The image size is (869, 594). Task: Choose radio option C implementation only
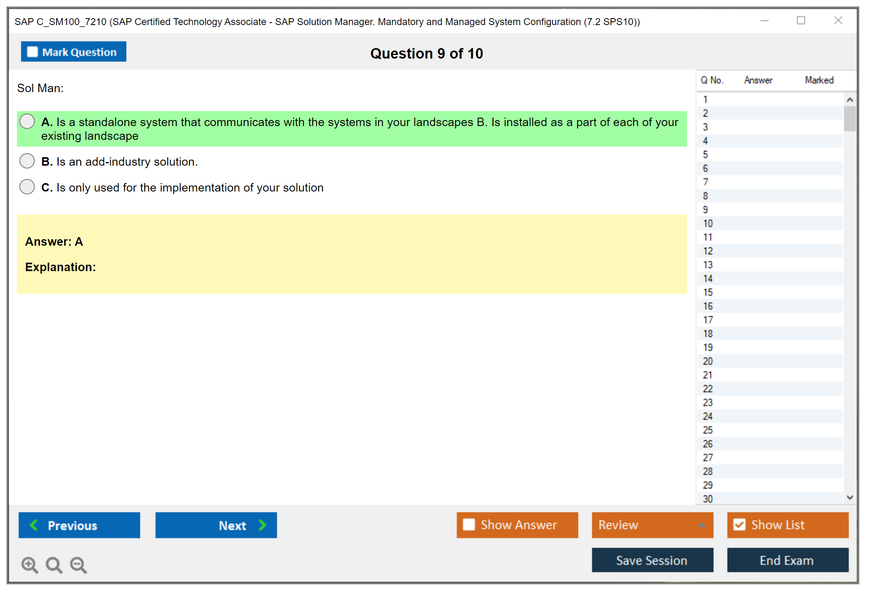tap(27, 187)
